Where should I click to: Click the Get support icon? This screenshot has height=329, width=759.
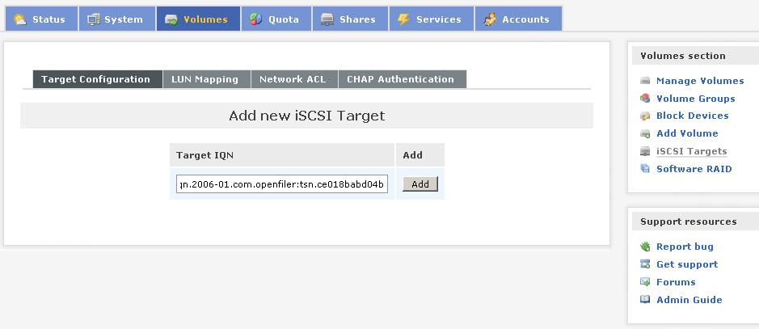pyautogui.click(x=645, y=264)
